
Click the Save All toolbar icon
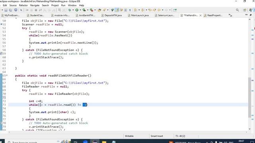tap(10, 10)
